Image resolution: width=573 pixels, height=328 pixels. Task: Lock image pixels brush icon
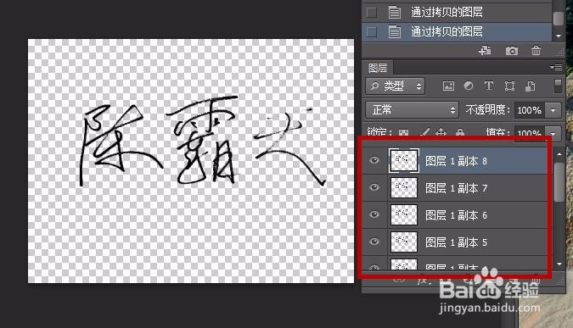[424, 132]
